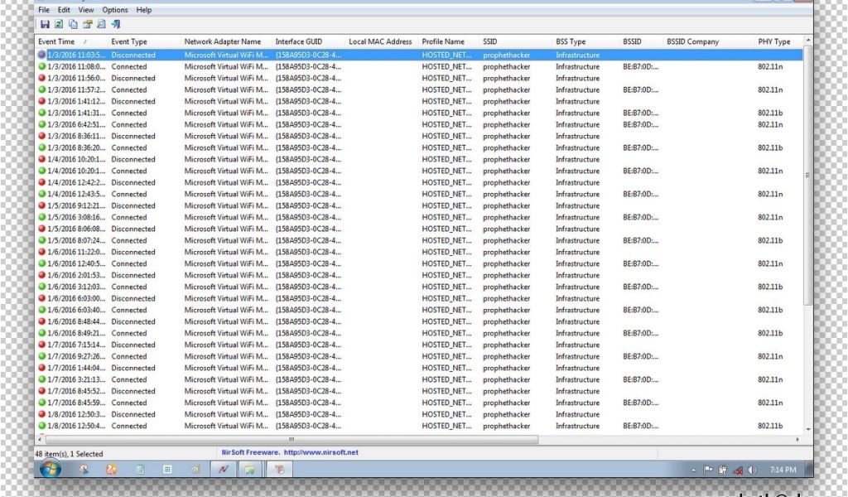Select the 1/8/2016 12:50 Disconnected event row
Image resolution: width=848 pixels, height=497 pixels.
pyautogui.click(x=132, y=414)
